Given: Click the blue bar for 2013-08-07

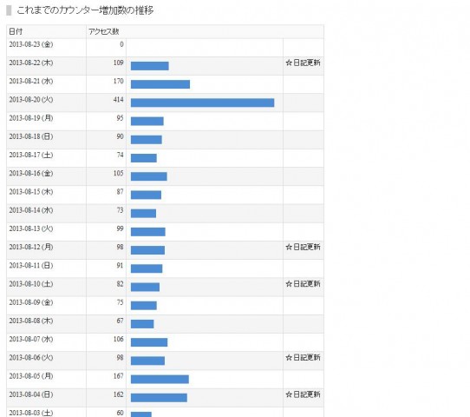Looking at the screenshot, I should coord(149,342).
